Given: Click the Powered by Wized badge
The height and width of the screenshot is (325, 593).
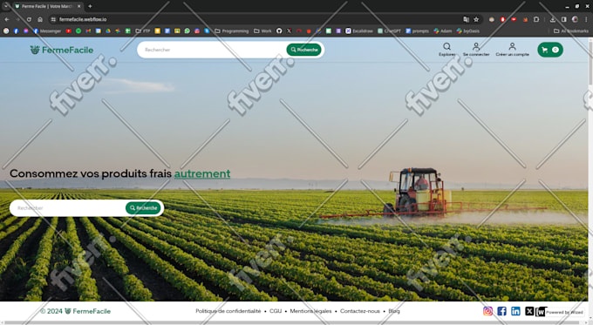Looking at the screenshot, I should [x=561, y=312].
